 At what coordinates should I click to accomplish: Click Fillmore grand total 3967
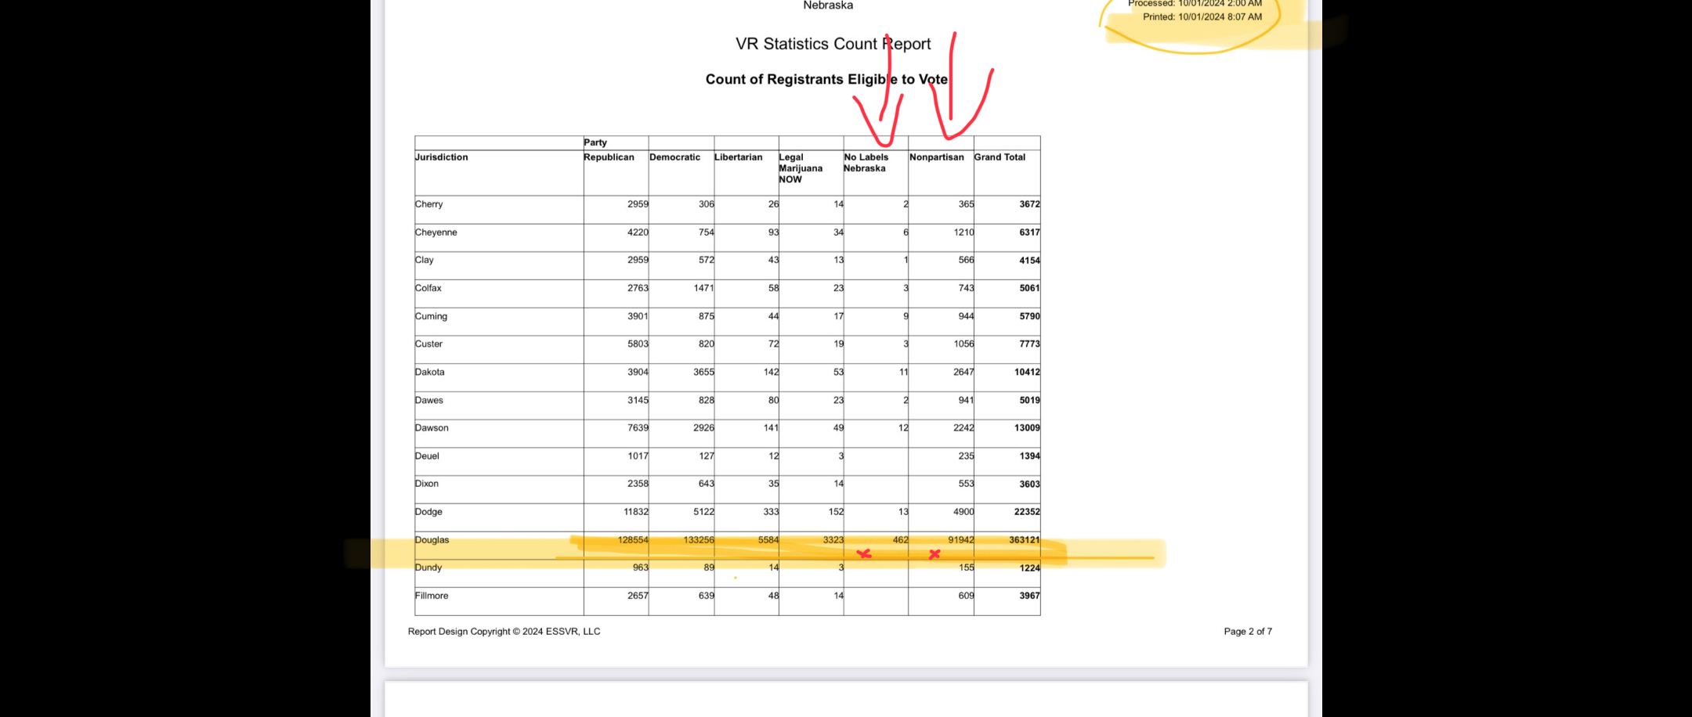click(1029, 596)
